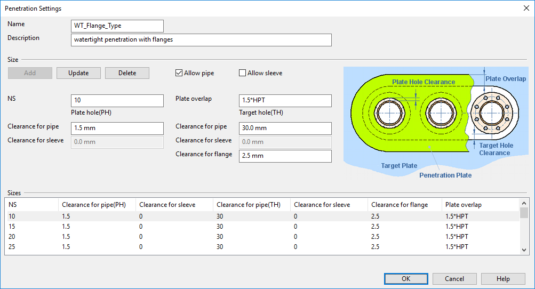Click into the Description text field
The width and height of the screenshot is (535, 289).
click(201, 40)
